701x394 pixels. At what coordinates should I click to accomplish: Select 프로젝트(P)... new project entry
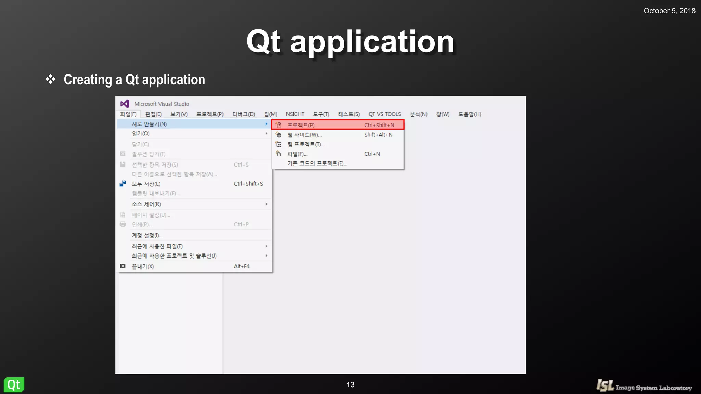click(303, 125)
